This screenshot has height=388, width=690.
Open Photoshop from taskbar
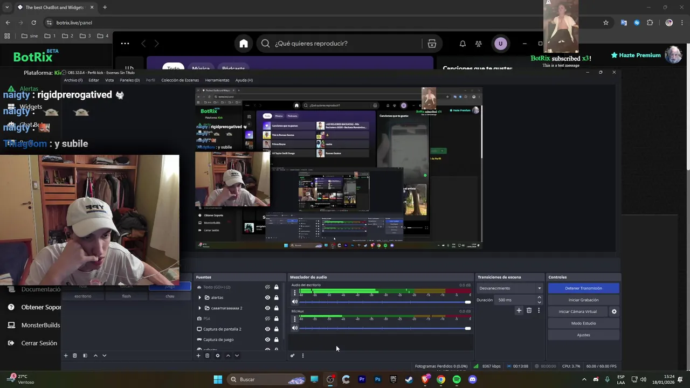pos(377,379)
